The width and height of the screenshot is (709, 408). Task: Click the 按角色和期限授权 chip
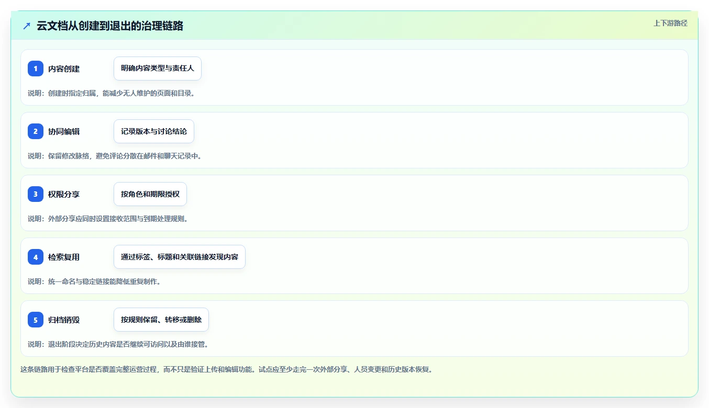click(x=150, y=194)
